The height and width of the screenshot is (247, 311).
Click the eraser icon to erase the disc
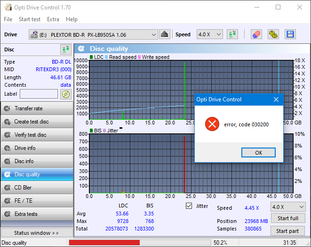(x=256, y=34)
